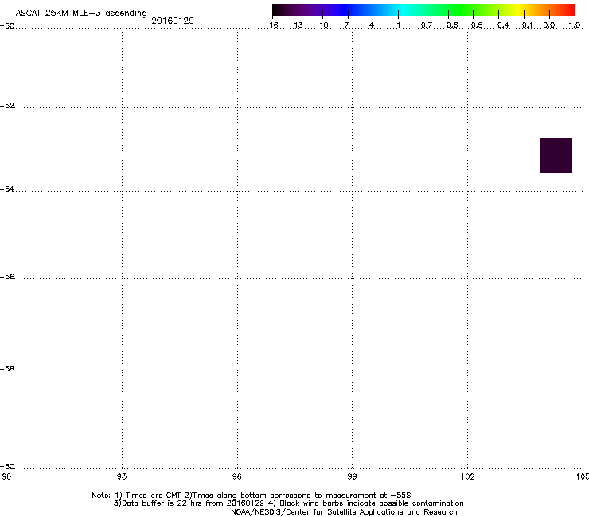This screenshot has height=517, width=589.
Task: Click the longitude label 90
Action: [x=6, y=476]
